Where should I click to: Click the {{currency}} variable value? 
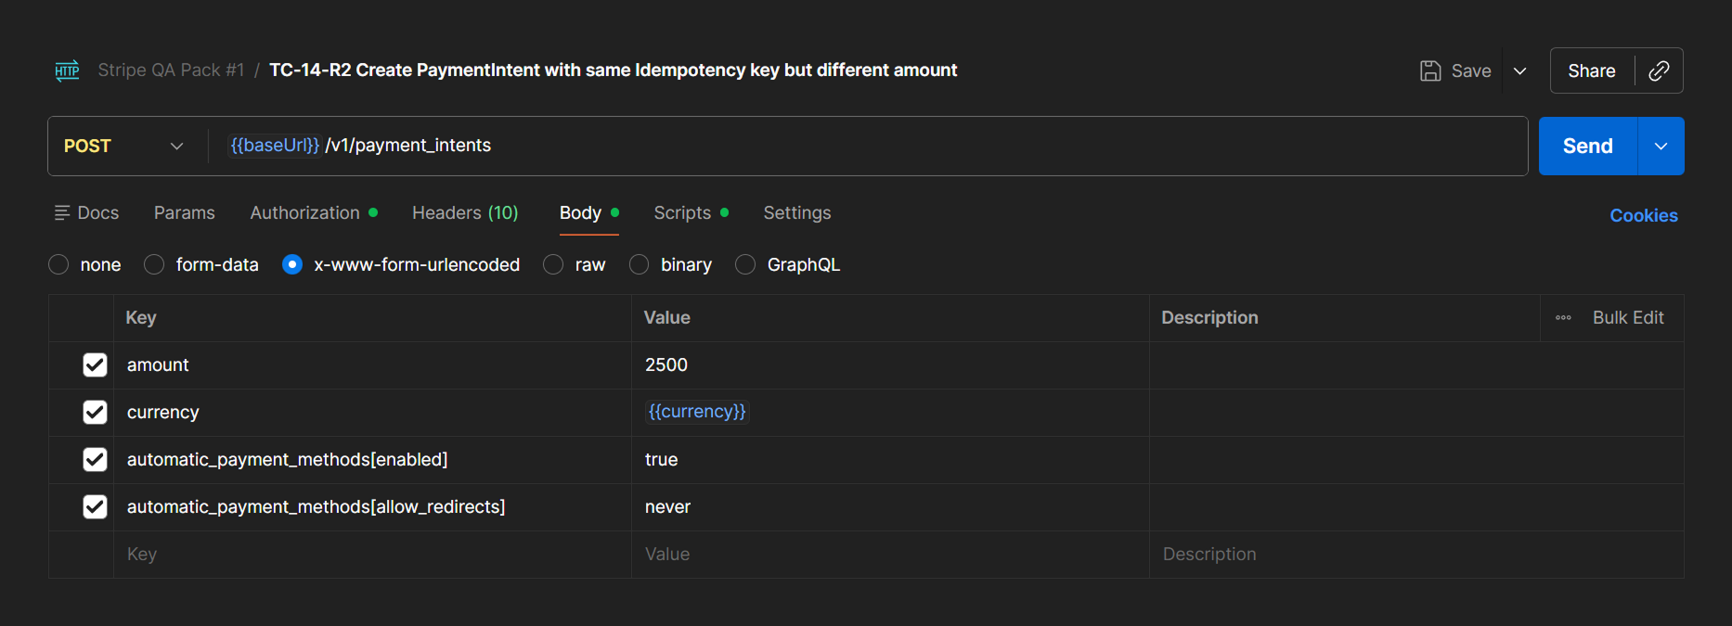pyautogui.click(x=697, y=411)
